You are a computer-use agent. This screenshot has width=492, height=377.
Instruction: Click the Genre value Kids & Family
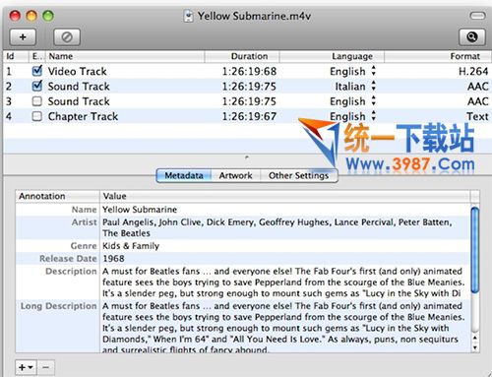131,246
